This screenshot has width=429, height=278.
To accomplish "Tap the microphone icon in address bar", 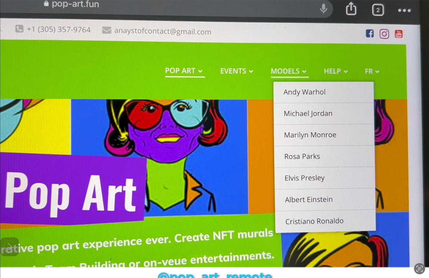I will pyautogui.click(x=323, y=8).
